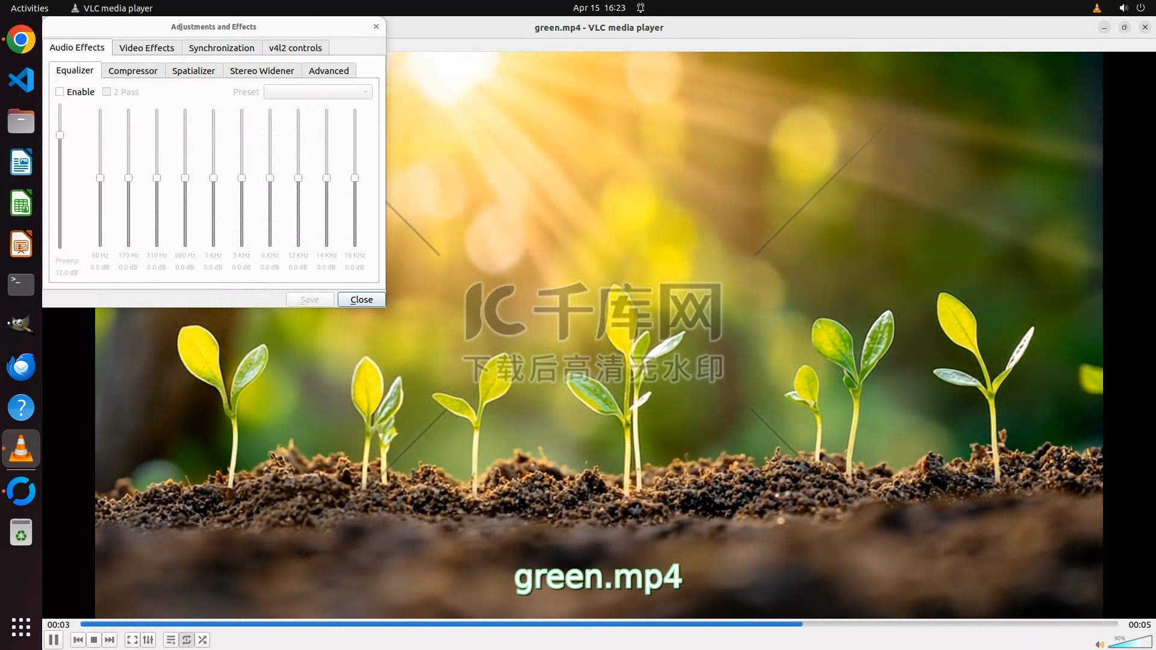Open the Compressor sub-tab
Screen dimensions: 1156x650
pyautogui.click(x=132, y=71)
